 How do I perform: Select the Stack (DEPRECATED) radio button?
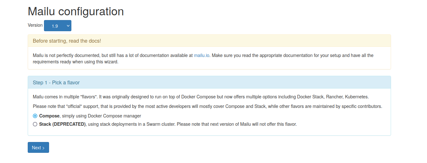(35, 124)
